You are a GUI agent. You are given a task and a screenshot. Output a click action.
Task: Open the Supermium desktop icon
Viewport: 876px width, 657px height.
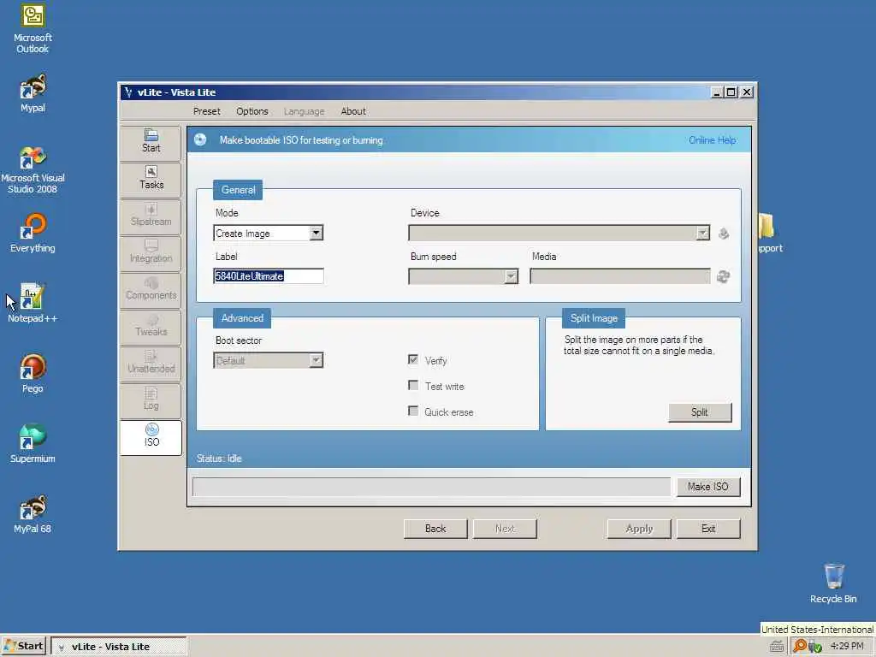coord(33,444)
